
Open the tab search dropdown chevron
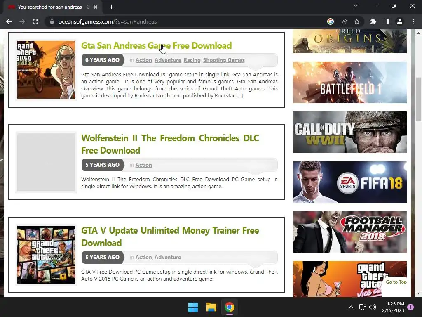pyautogui.click(x=356, y=6)
